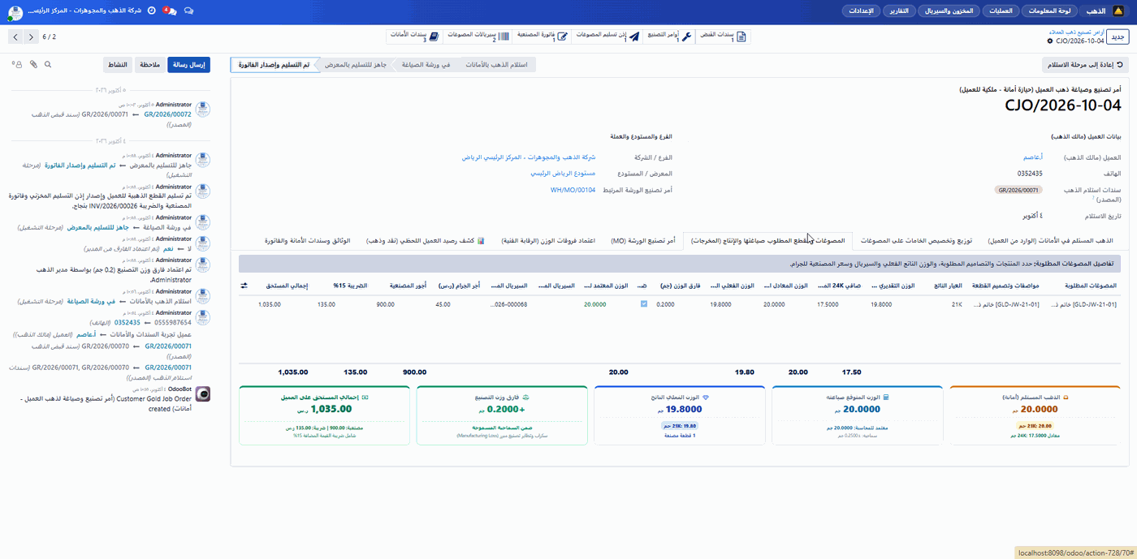Switch to أمر تصنيع الورشة (MO) tab

coord(642,241)
